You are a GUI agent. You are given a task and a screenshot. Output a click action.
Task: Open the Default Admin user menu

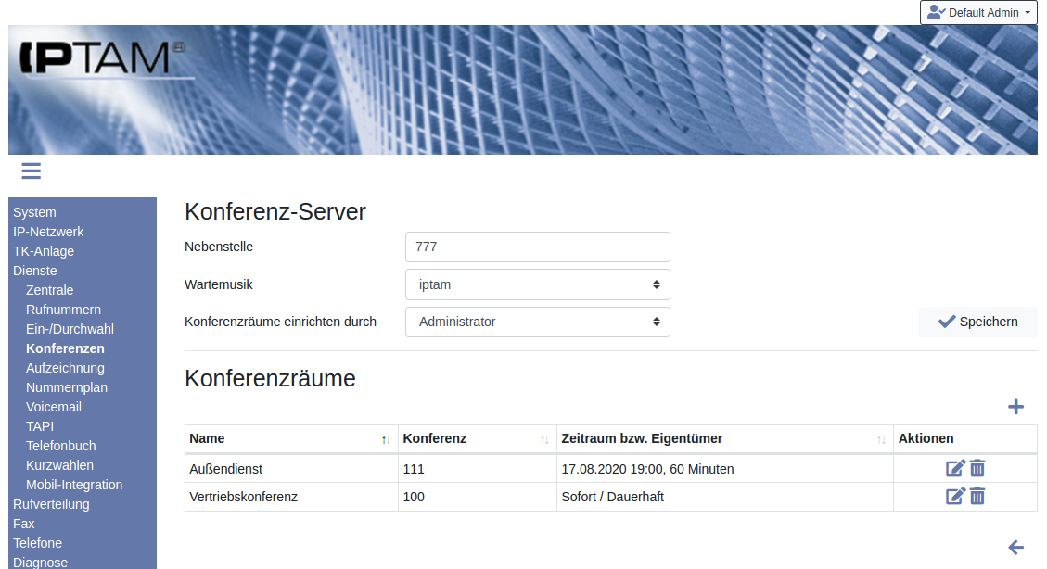978,13
